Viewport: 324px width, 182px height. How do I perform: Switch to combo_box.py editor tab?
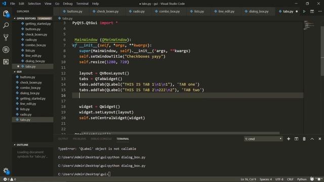[x=168, y=11]
